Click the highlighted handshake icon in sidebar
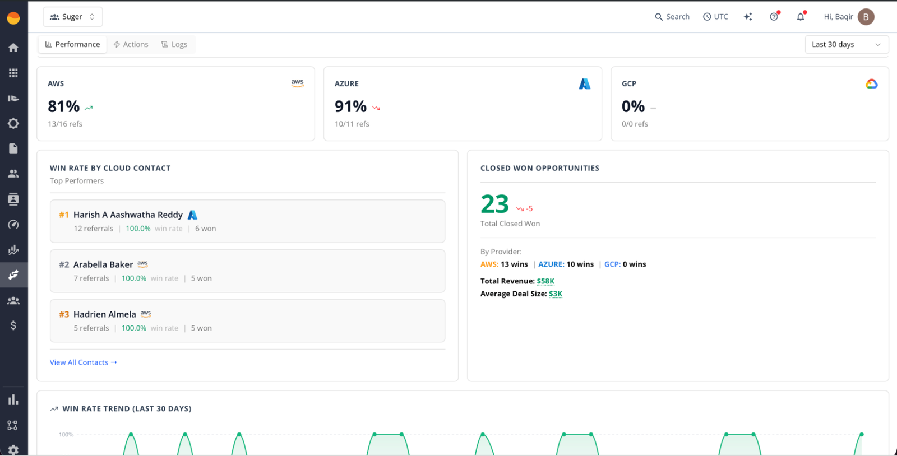 (x=13, y=275)
